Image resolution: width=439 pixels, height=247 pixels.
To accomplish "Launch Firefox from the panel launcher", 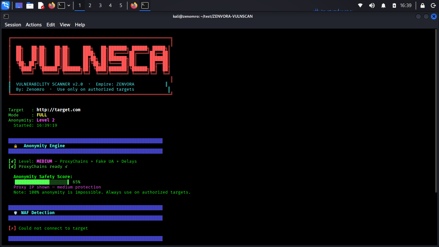I will pos(51,5).
